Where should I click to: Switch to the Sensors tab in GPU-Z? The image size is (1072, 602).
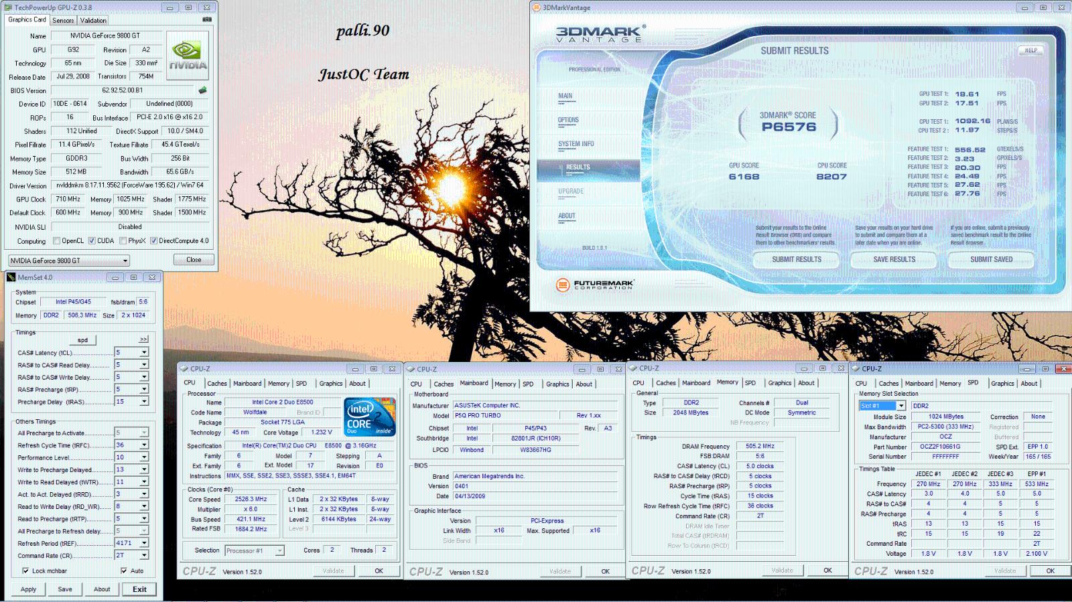point(63,21)
